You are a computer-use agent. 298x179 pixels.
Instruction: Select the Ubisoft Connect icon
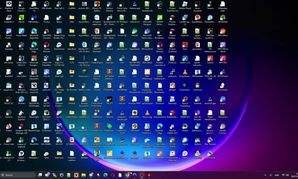[x=223, y=126]
